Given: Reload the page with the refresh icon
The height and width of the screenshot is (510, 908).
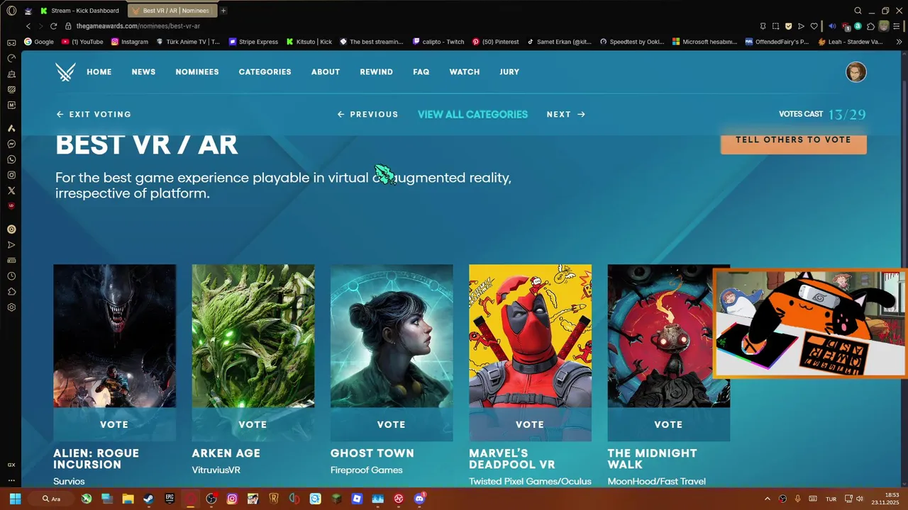Looking at the screenshot, I should click(x=53, y=26).
